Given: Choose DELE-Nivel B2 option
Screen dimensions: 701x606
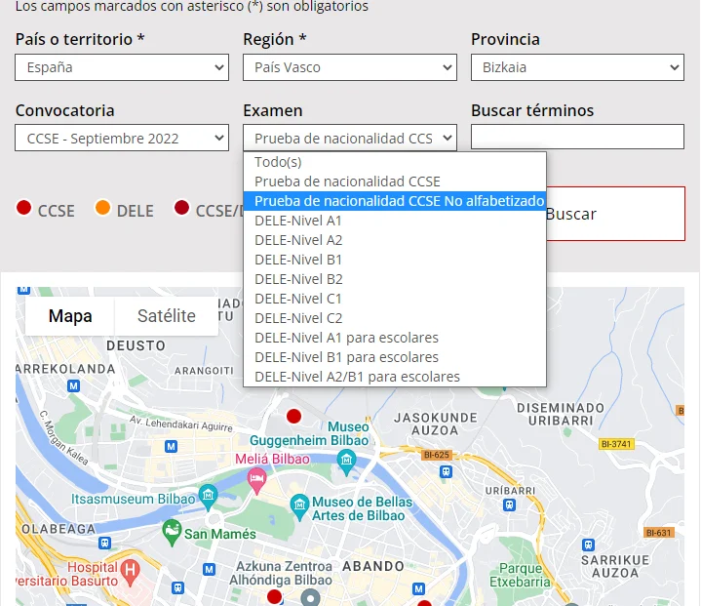Looking at the screenshot, I should point(394,279).
